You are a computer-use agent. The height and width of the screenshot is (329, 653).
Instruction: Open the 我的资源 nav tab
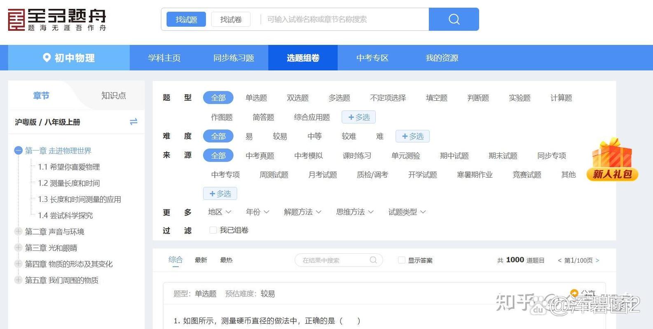[x=442, y=58]
